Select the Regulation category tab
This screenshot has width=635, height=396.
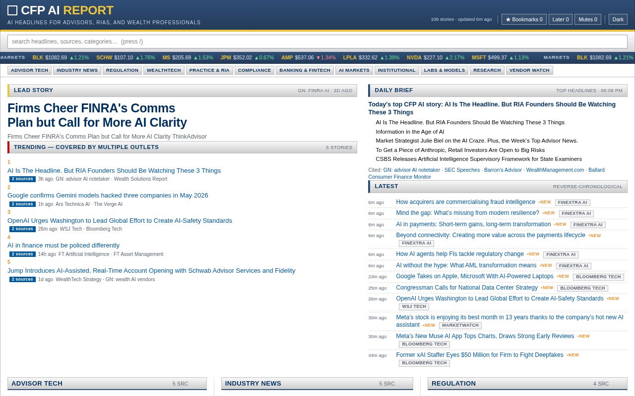122,70
